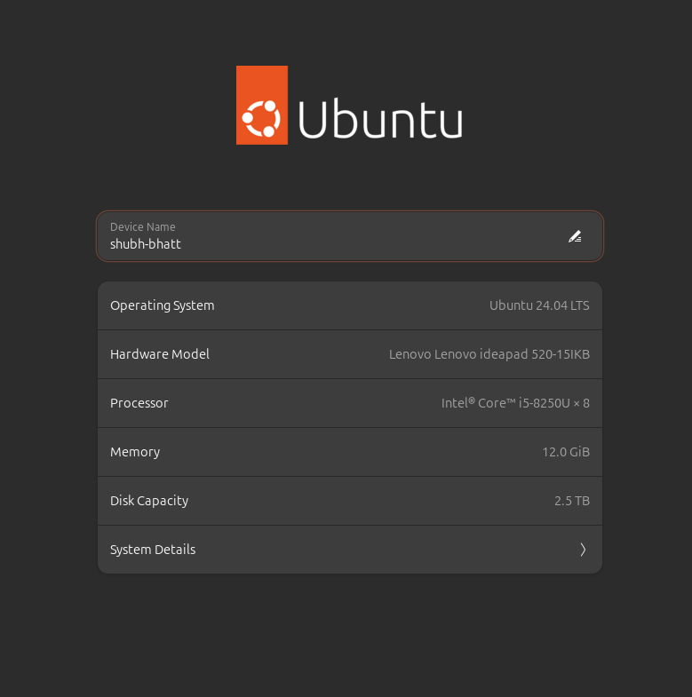Select the Operating System label
The image size is (692, 697).
[x=163, y=305]
